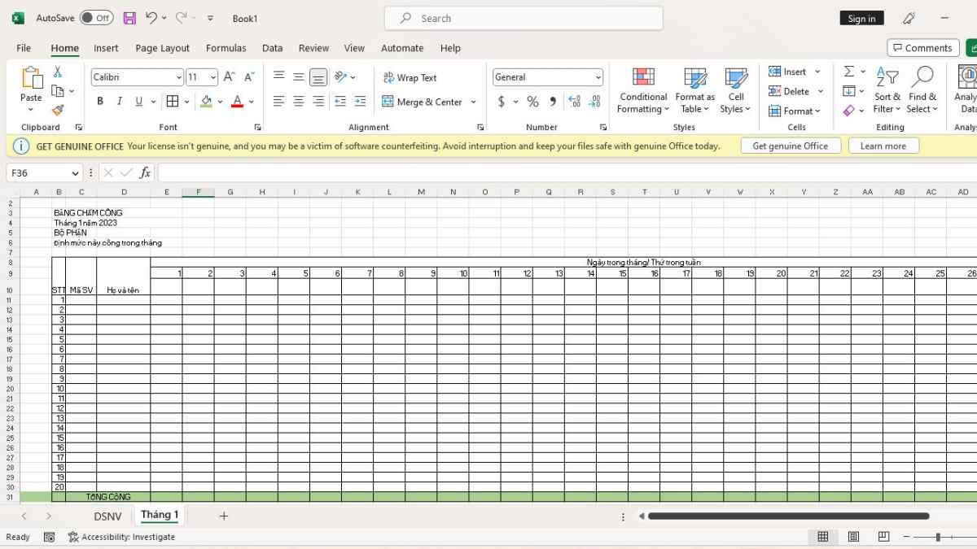Viewport: 977px width, 549px height.
Task: Click the Copy icon
Action: (x=58, y=91)
